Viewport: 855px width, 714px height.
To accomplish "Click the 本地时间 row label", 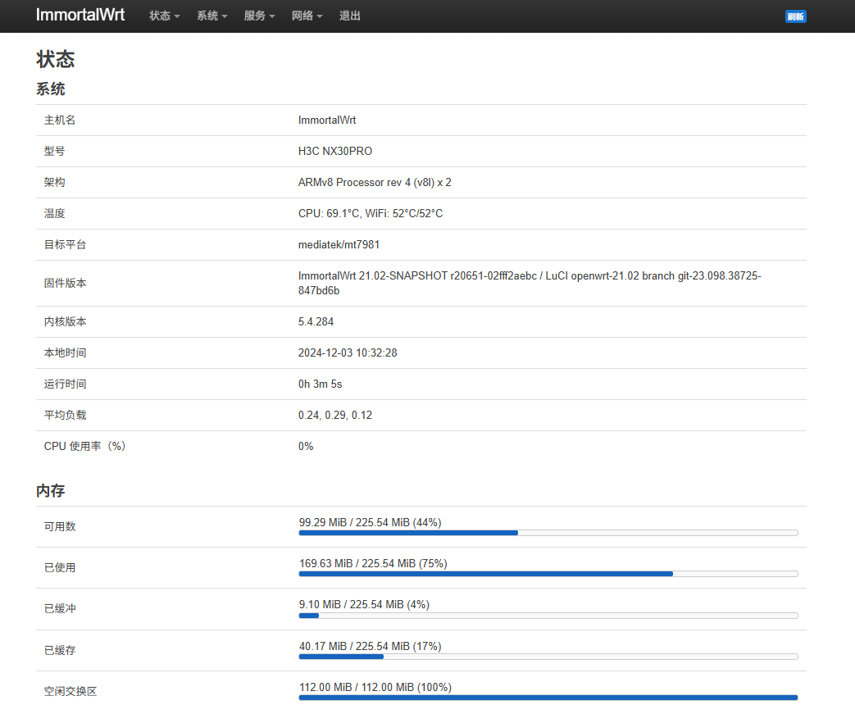I will click(x=65, y=353).
